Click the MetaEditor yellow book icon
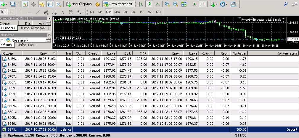This screenshot has width=299, height=138. point(97,4)
